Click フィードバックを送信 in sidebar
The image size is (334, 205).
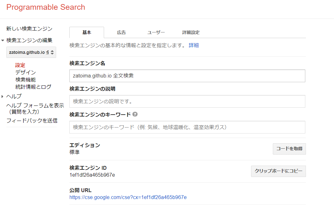32,121
